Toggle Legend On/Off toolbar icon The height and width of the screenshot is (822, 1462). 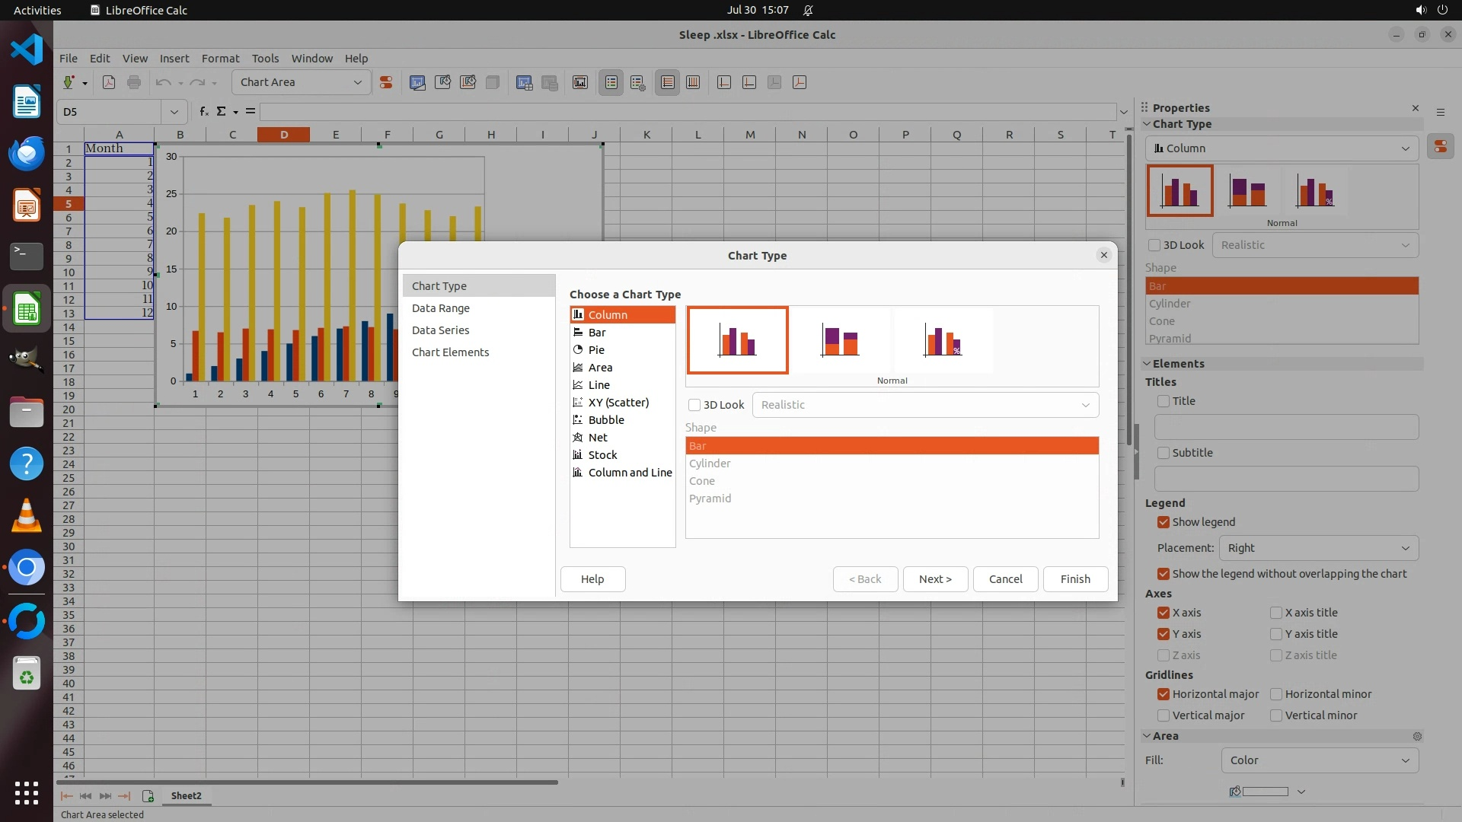611,82
